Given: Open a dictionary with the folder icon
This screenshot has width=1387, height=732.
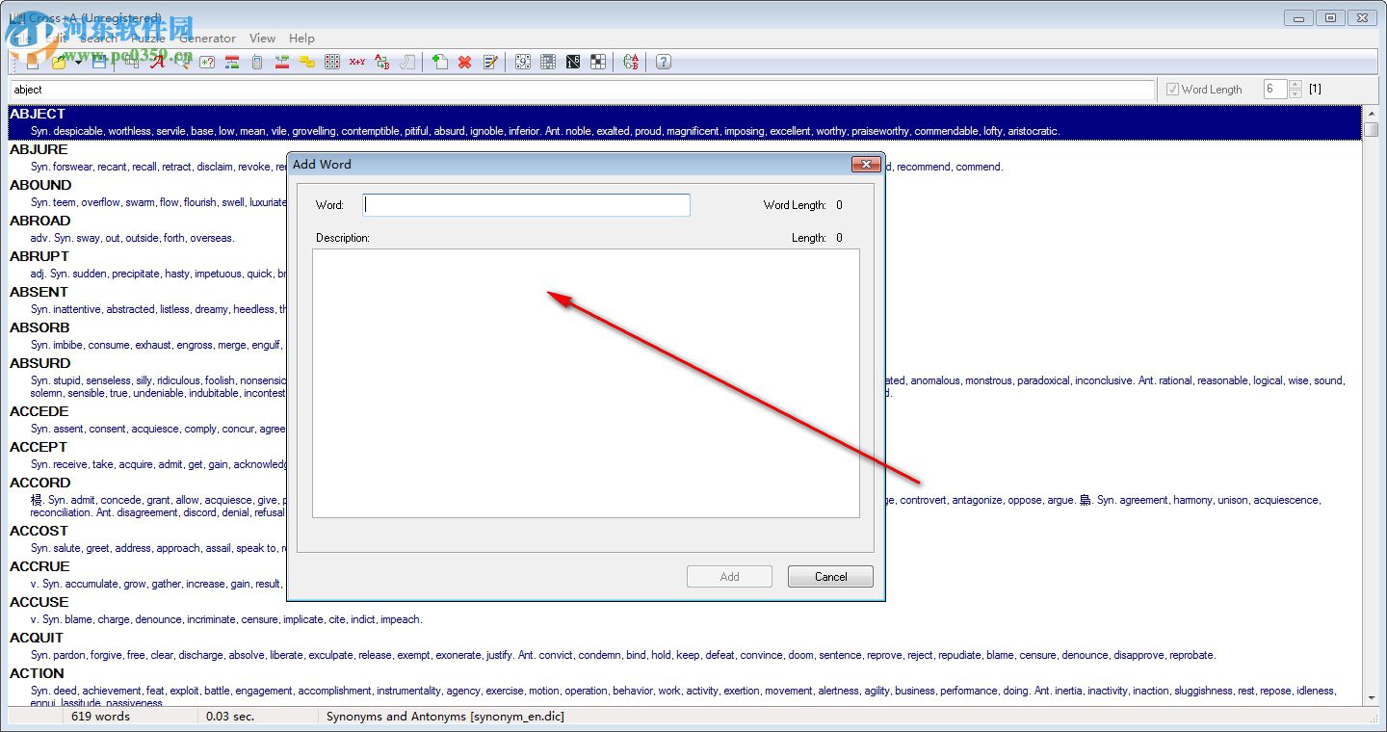Looking at the screenshot, I should click(x=60, y=62).
